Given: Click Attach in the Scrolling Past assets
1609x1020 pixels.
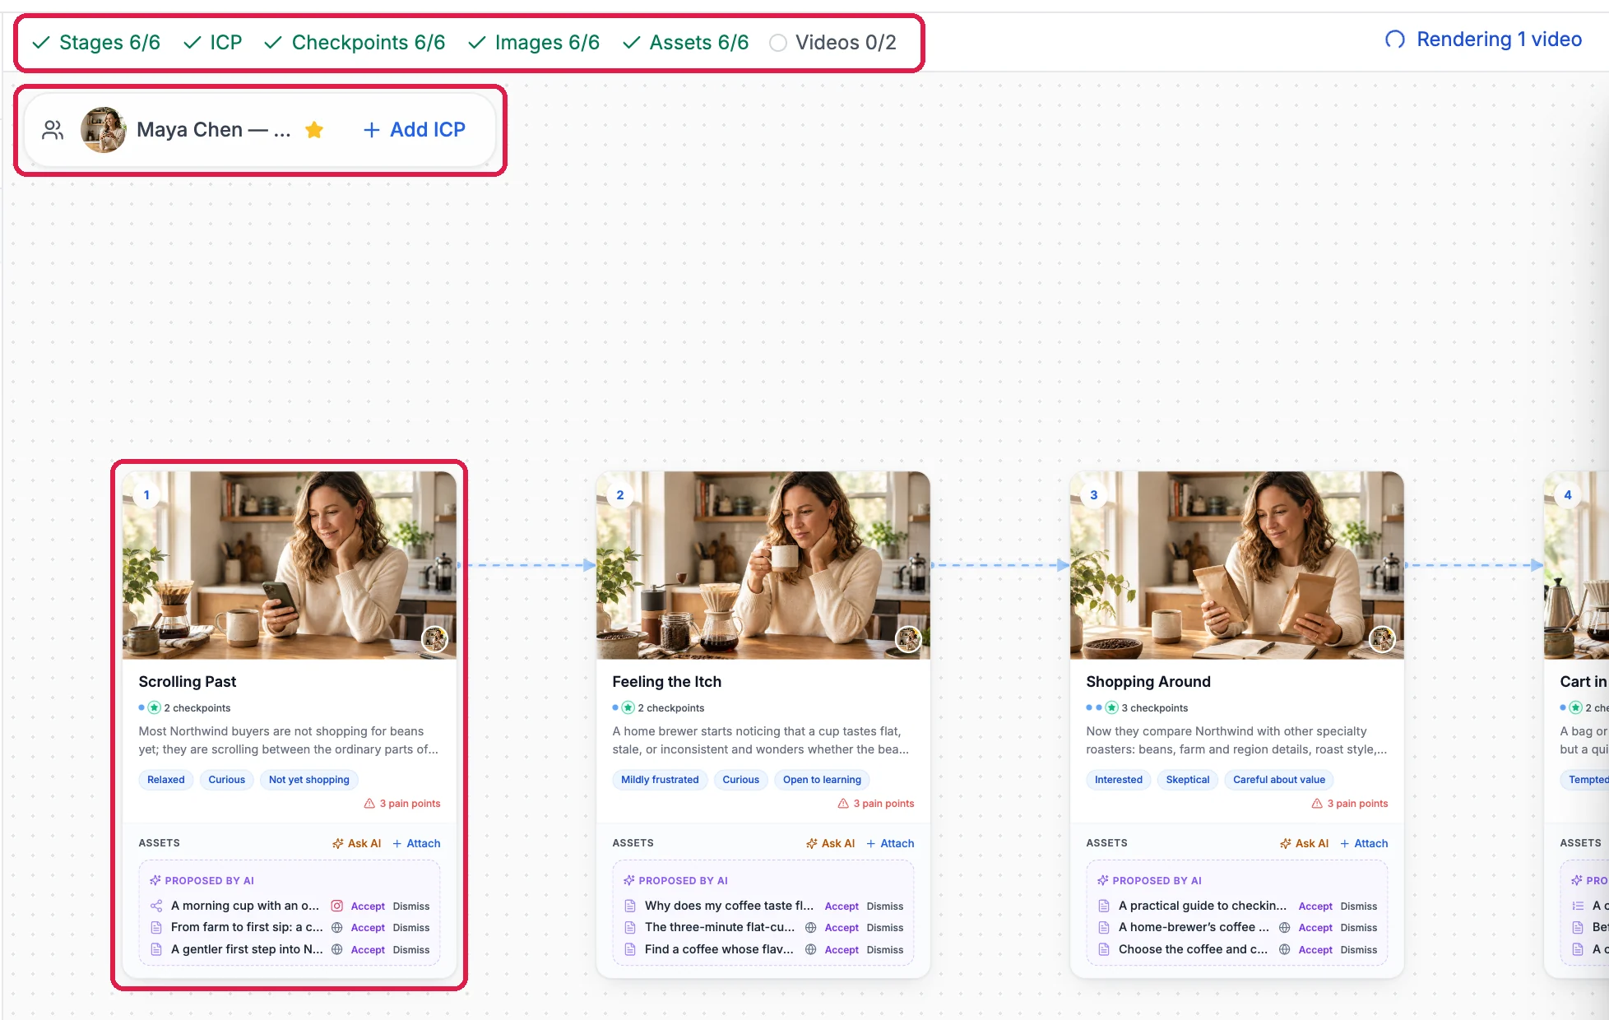Looking at the screenshot, I should point(416,843).
